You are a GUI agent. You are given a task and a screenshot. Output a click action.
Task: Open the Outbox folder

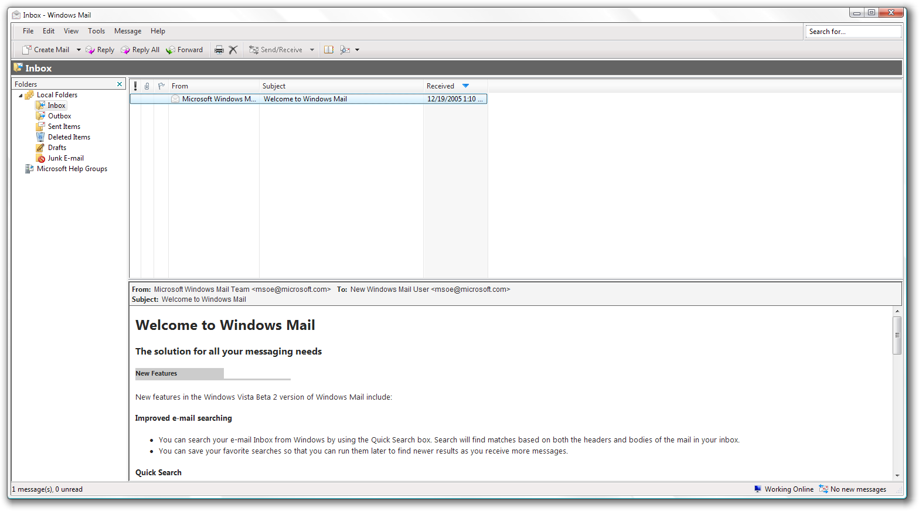tap(59, 116)
